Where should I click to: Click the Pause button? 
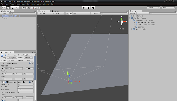tap(88, 8)
